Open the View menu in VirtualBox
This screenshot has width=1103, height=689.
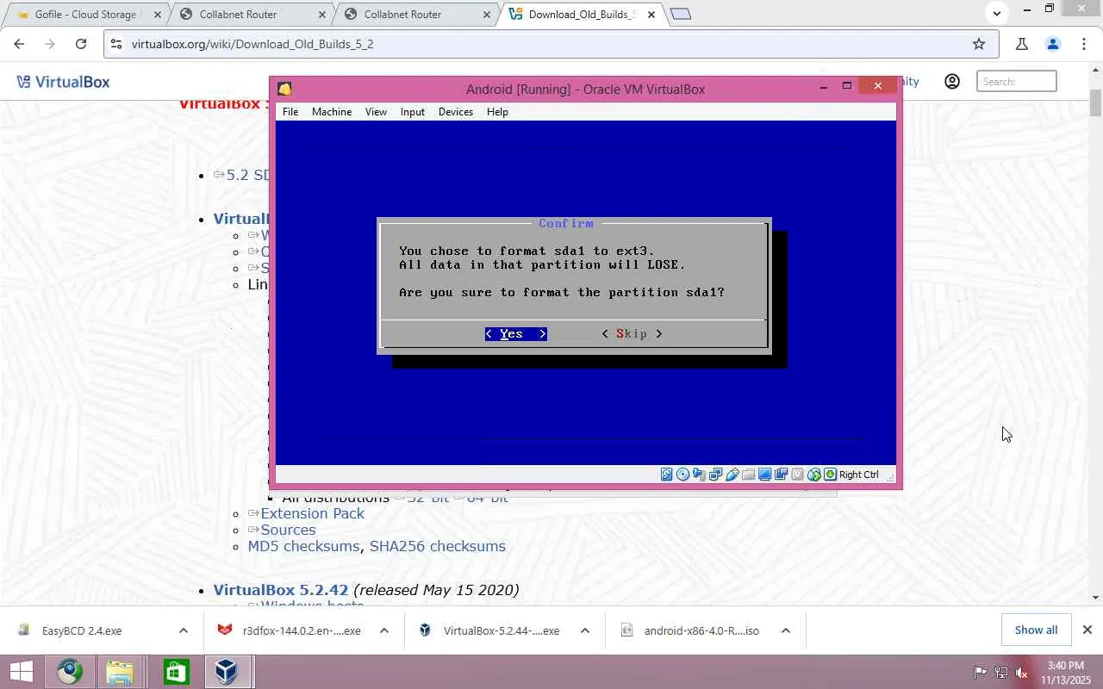(376, 112)
